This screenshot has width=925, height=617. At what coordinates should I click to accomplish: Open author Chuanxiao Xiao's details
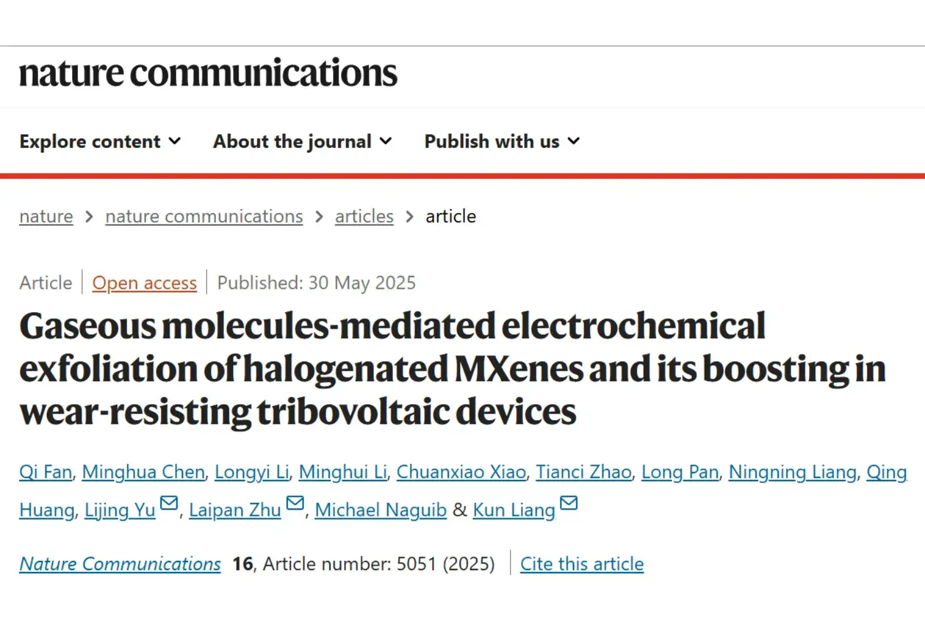click(x=461, y=472)
